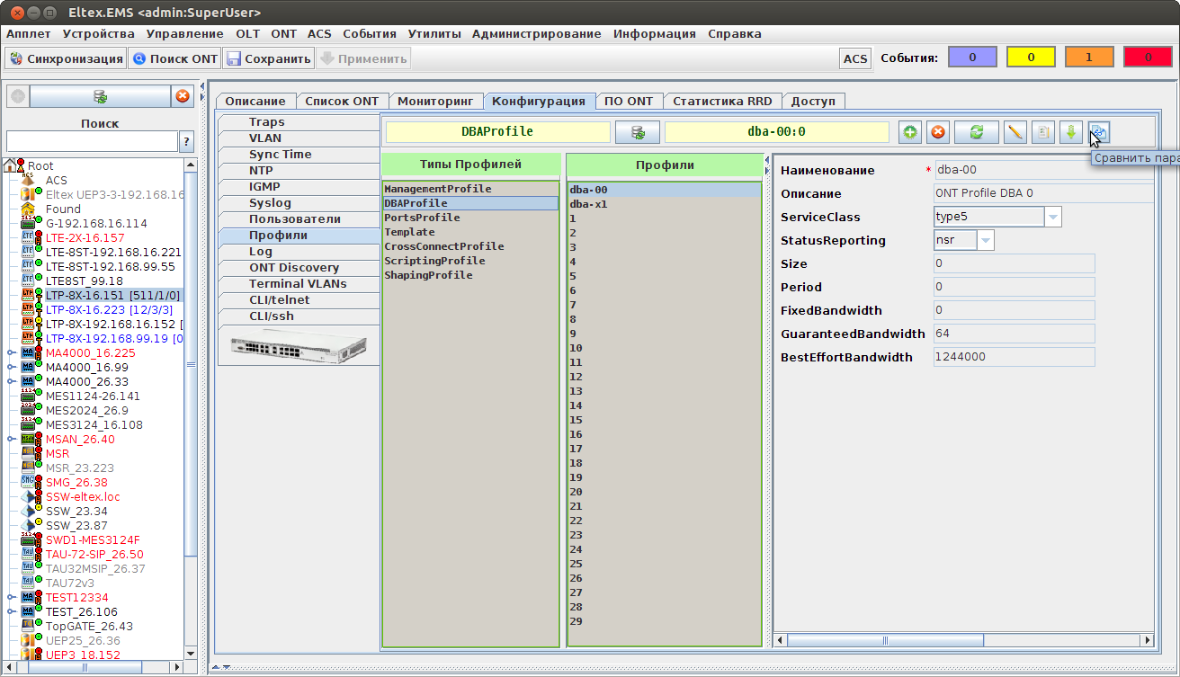
Task: Click the database reload button beside DBAProfile
Action: pos(638,132)
